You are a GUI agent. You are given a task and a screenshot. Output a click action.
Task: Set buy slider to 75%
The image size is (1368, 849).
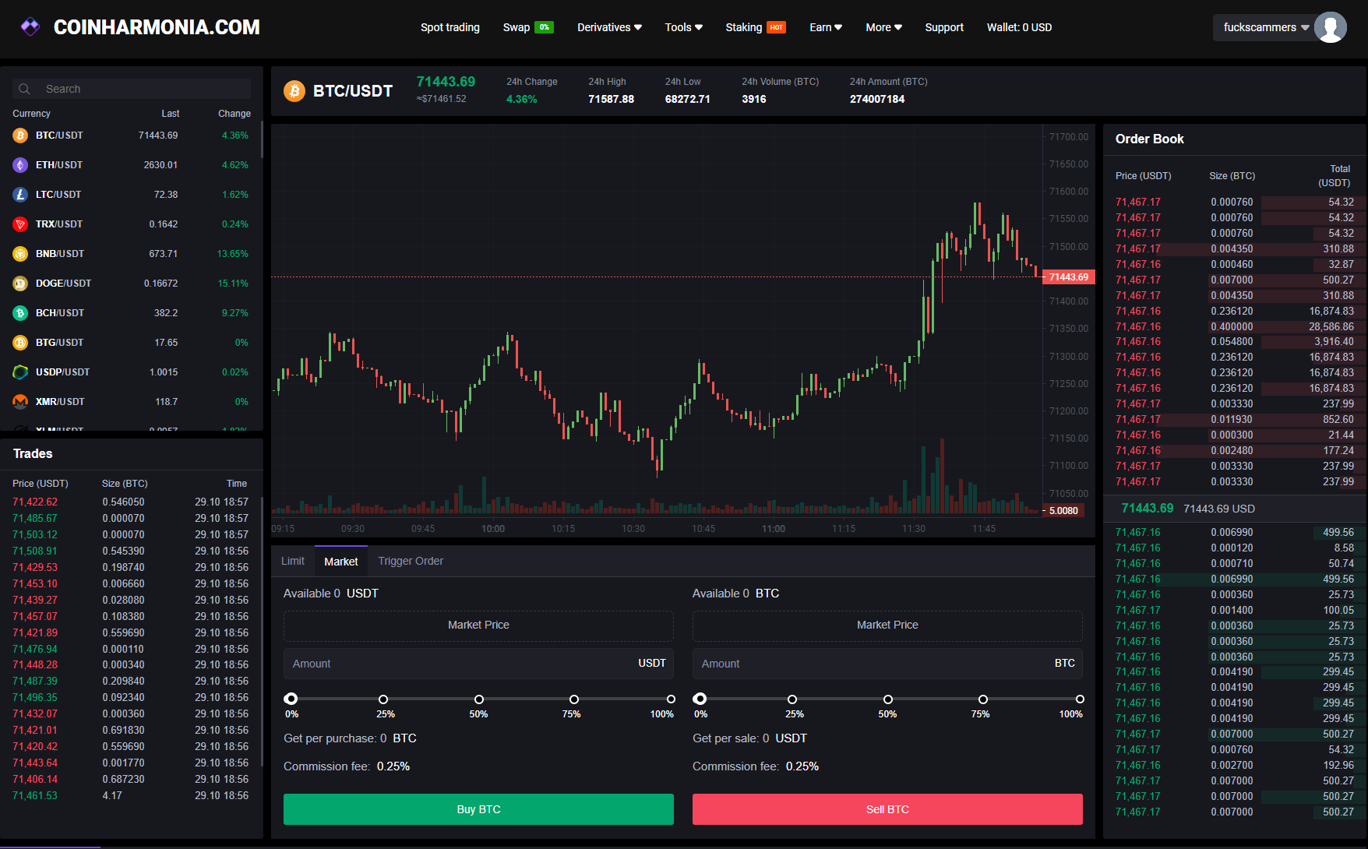tap(574, 699)
